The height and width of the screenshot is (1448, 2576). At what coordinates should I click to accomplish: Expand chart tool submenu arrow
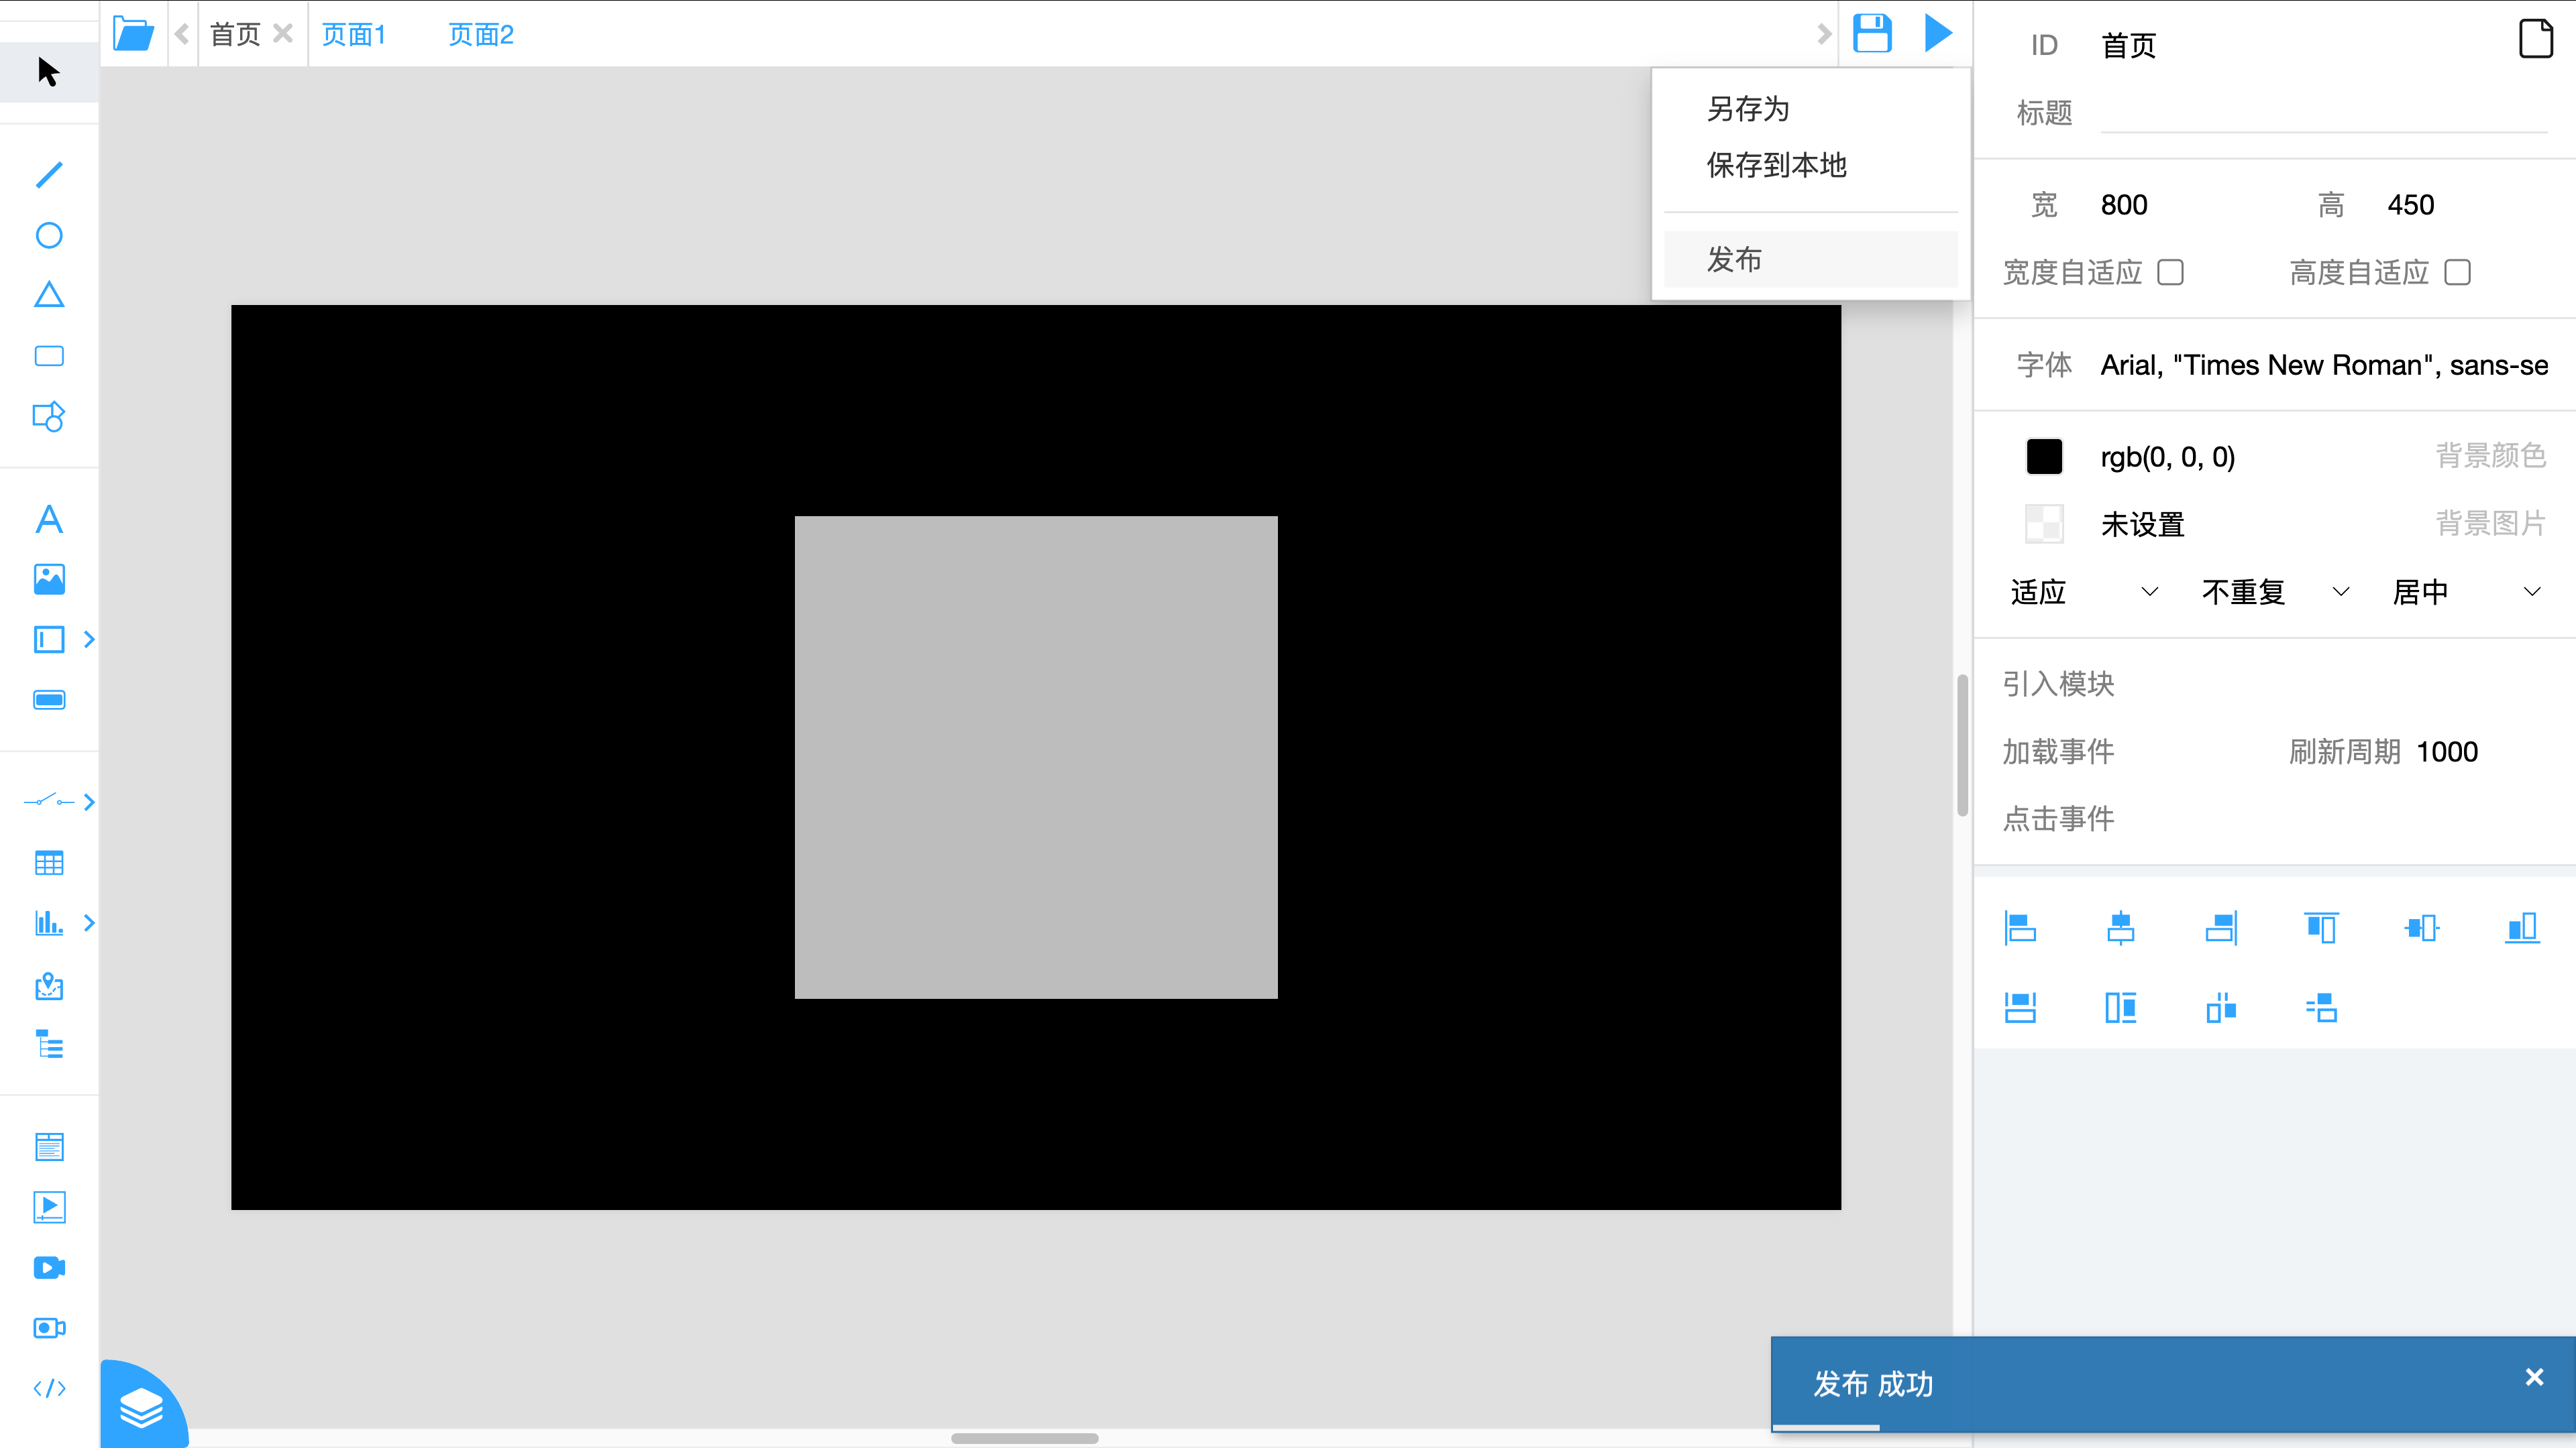point(89,922)
